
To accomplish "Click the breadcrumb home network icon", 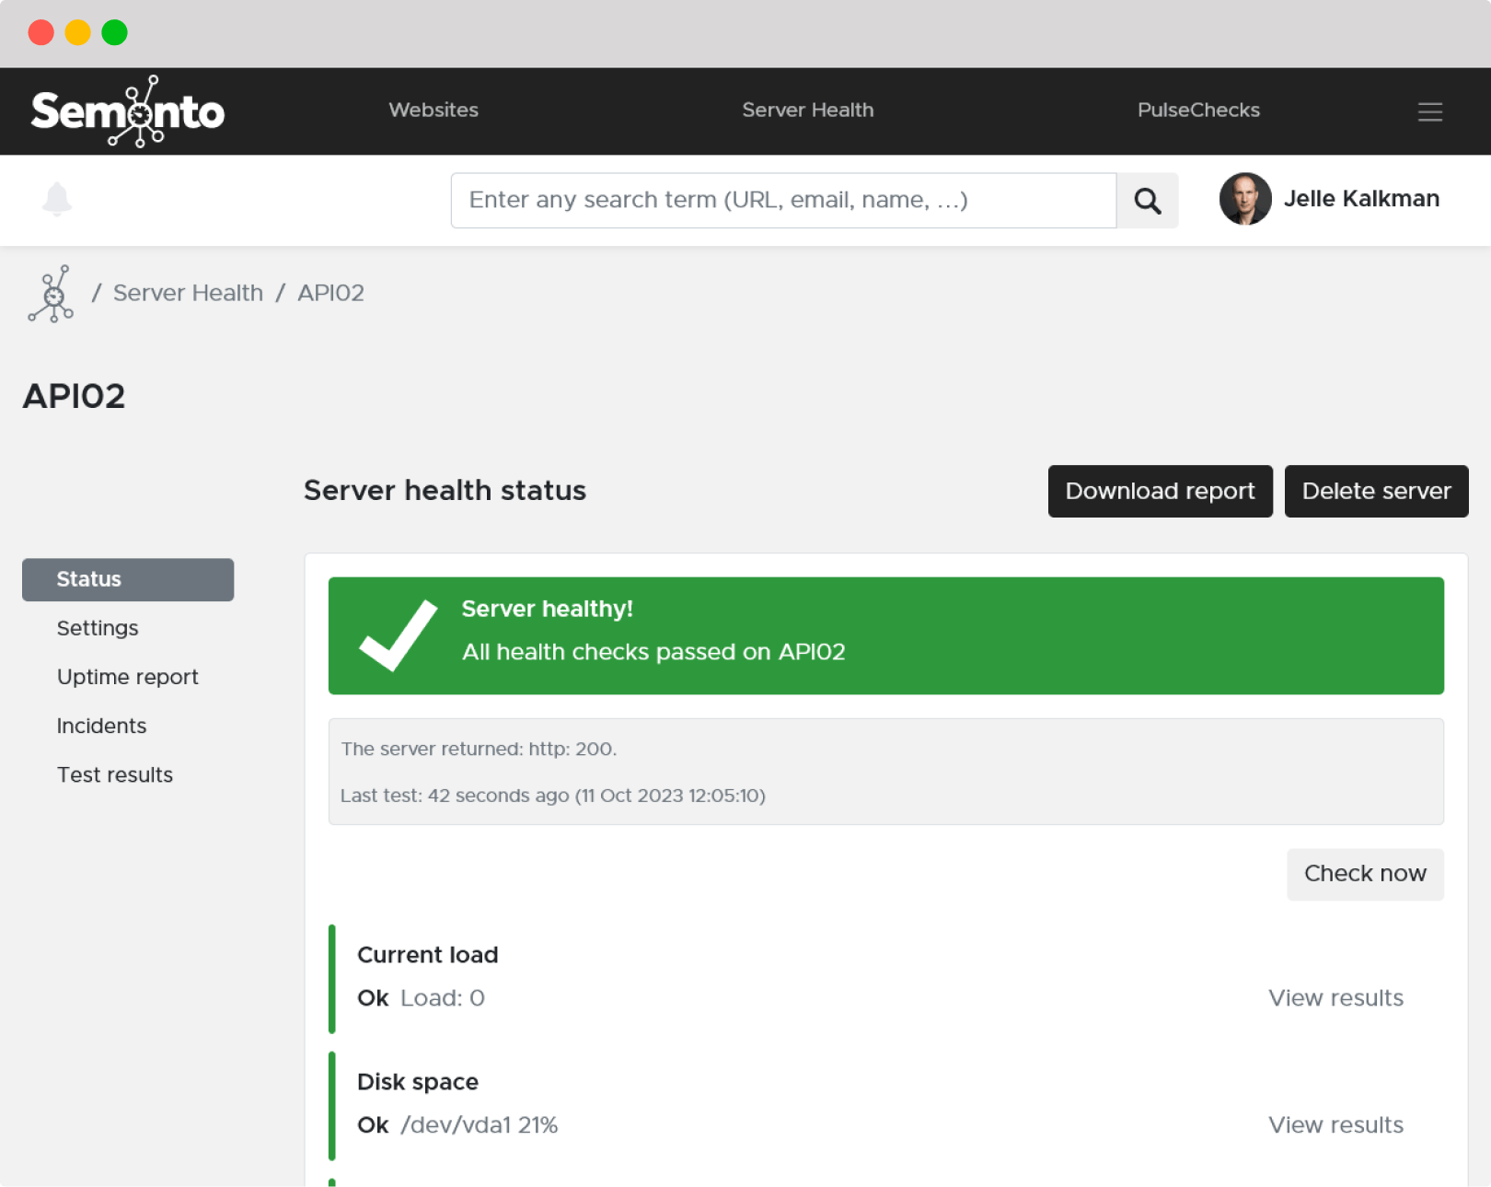I will pos(52,294).
